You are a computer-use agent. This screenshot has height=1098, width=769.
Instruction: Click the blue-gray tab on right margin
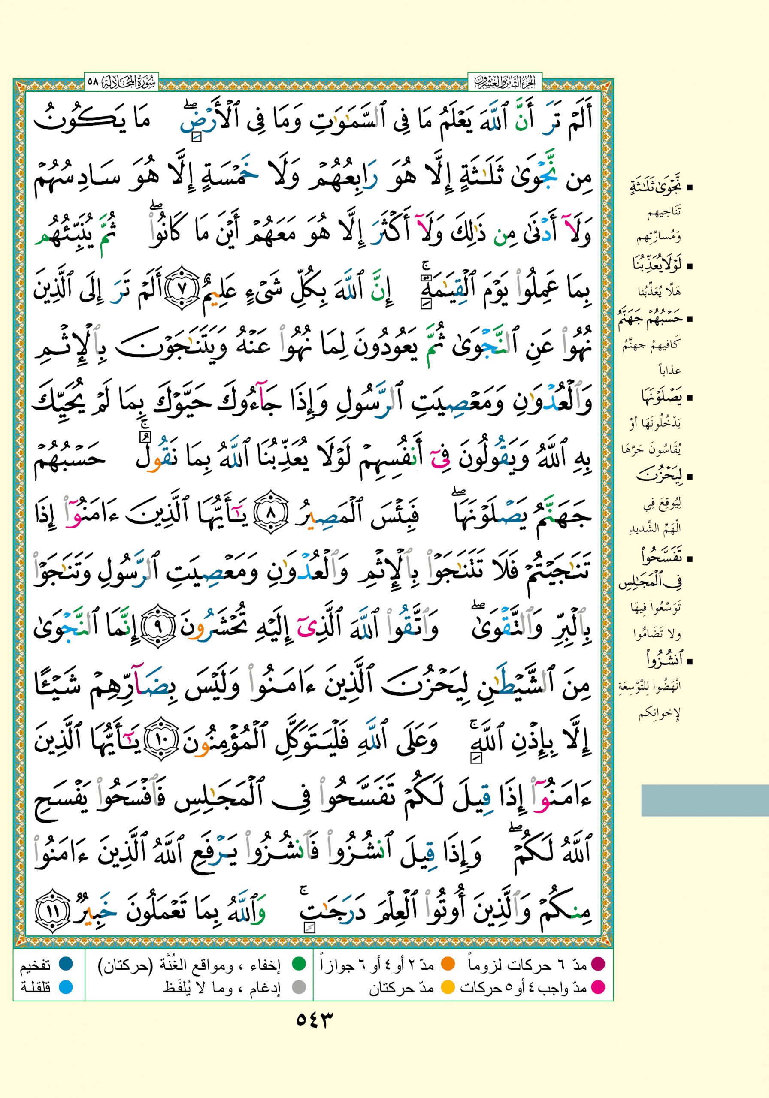[704, 800]
